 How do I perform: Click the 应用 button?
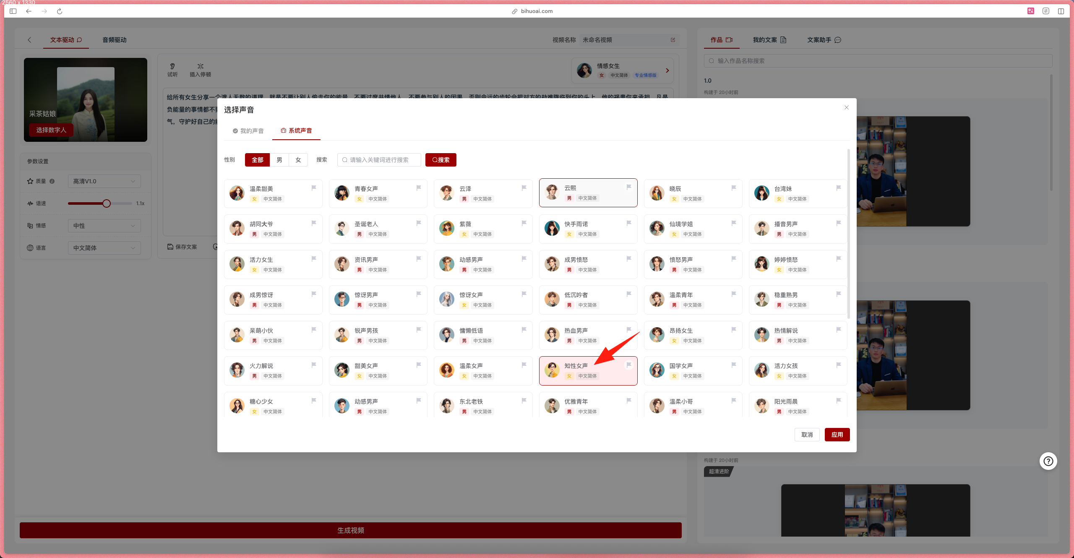[837, 435]
